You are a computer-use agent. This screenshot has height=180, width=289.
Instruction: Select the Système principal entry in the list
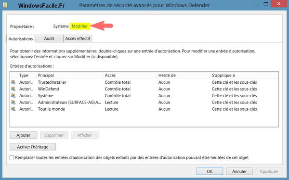point(144,96)
